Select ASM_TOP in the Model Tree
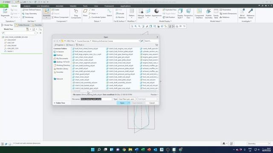 [9, 43]
